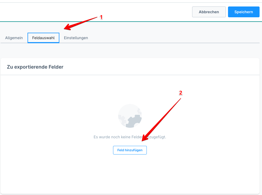This screenshot has width=262, height=195.
Task: Save changes with the Speichern button
Action: coord(243,12)
